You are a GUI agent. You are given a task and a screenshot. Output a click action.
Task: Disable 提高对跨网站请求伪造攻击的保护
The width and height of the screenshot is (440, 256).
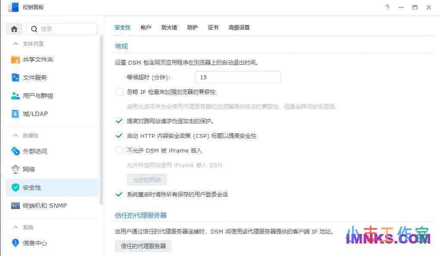point(119,121)
